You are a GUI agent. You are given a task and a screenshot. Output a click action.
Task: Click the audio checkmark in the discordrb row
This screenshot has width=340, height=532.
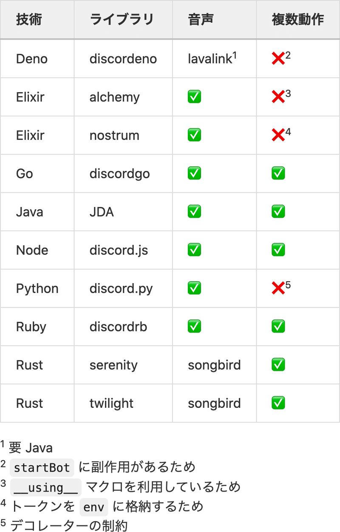point(194,327)
